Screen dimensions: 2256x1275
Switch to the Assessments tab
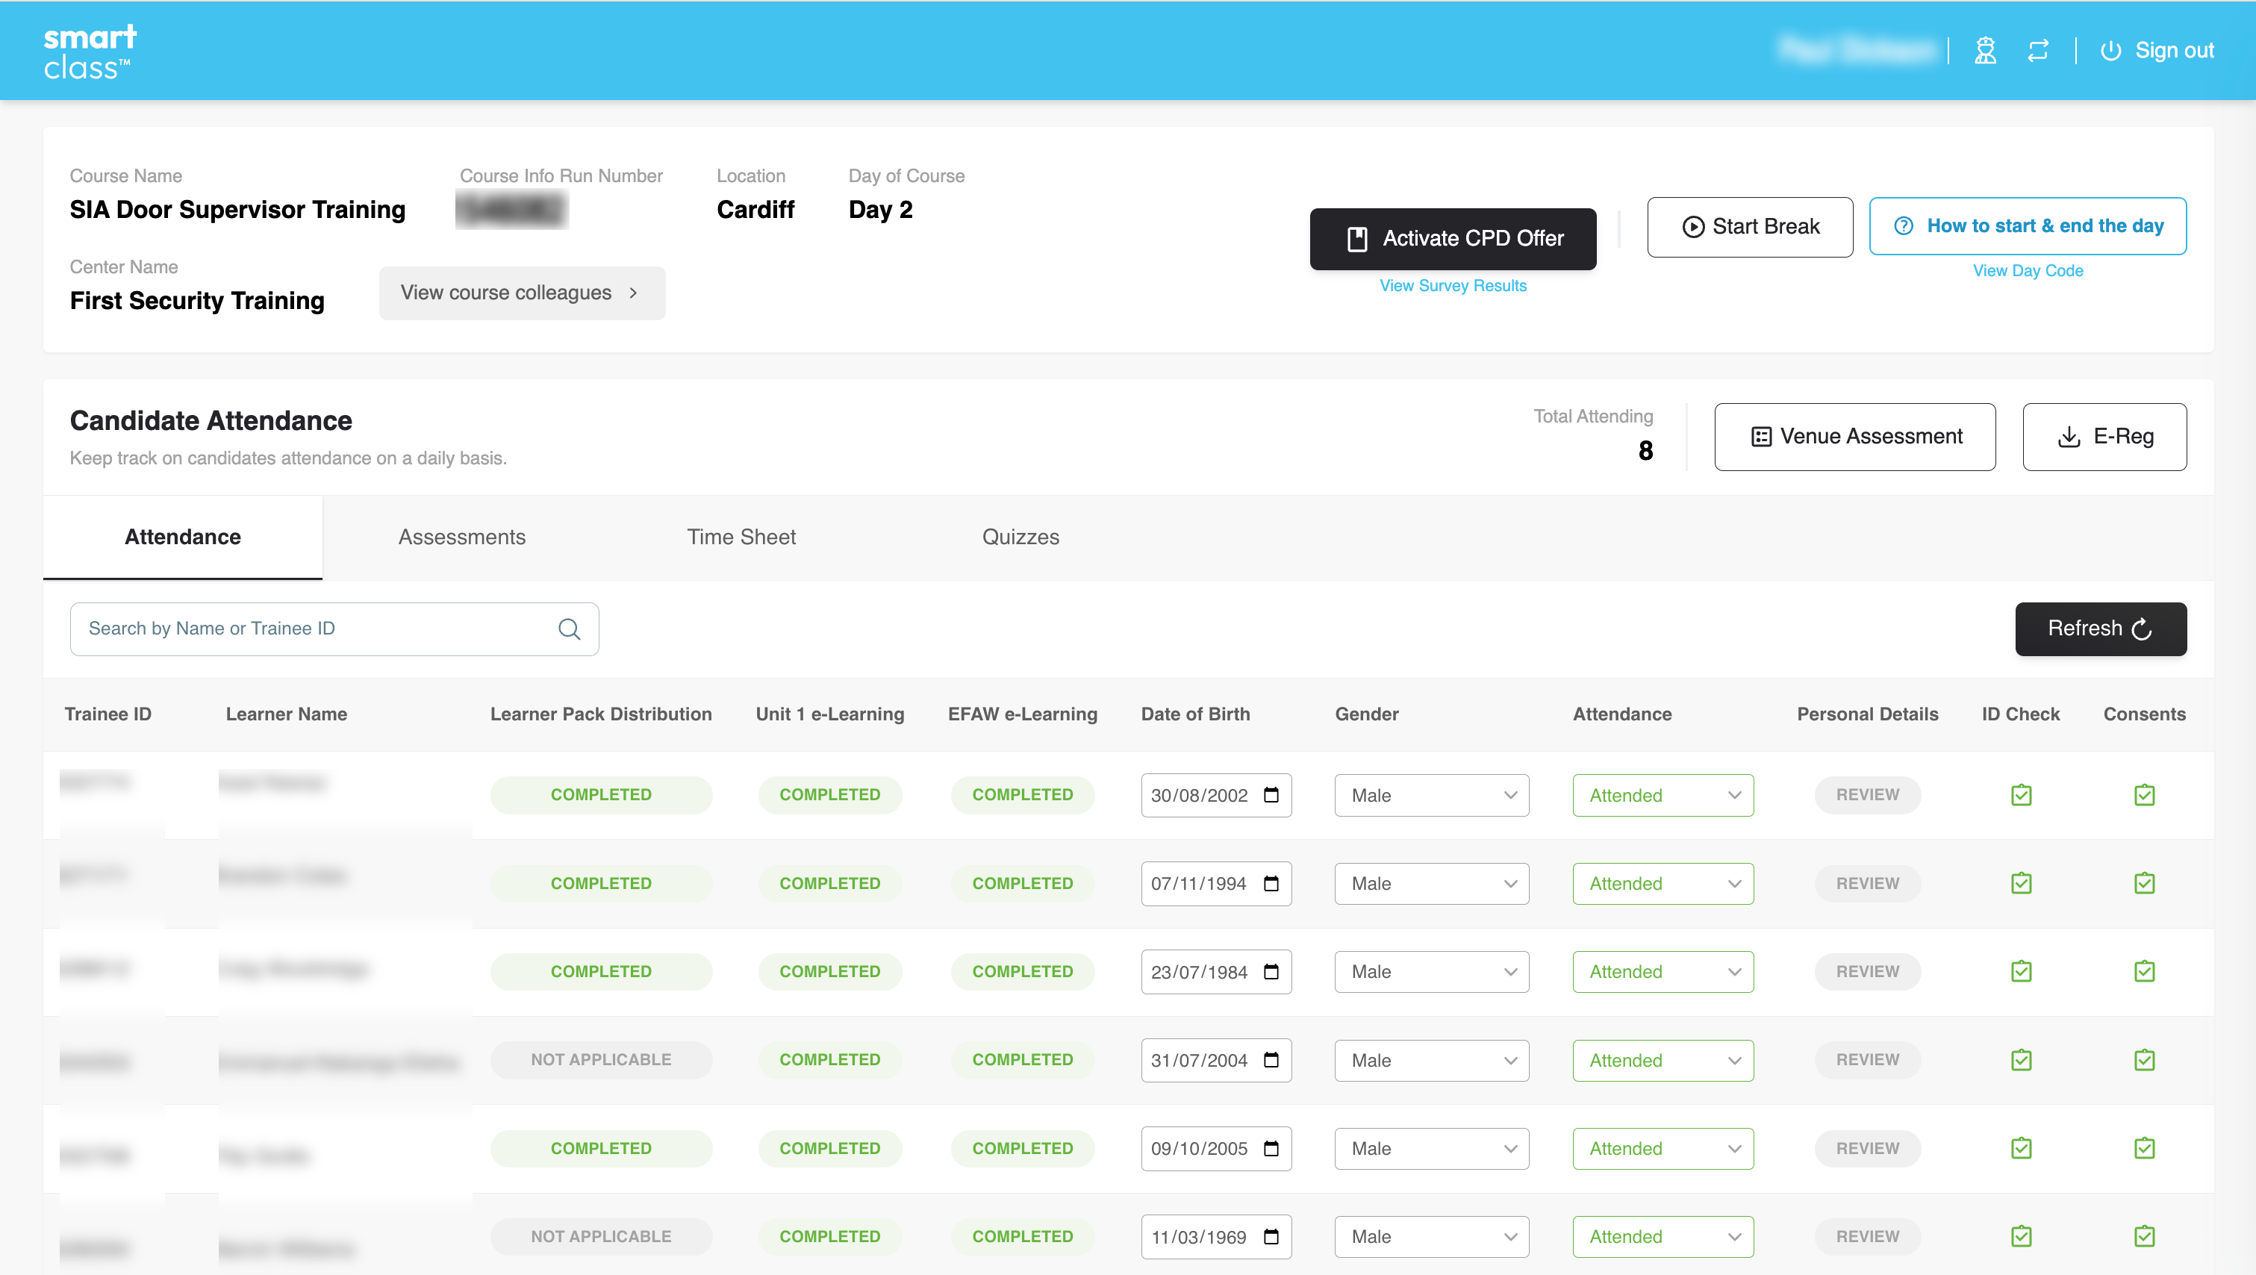[461, 537]
